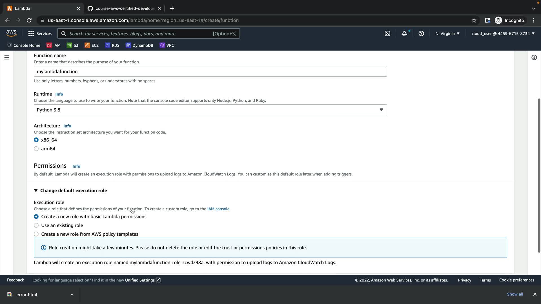The height and width of the screenshot is (304, 541).
Task: Open the DynamoDB shortcut in favorites bar
Action: coord(139,45)
